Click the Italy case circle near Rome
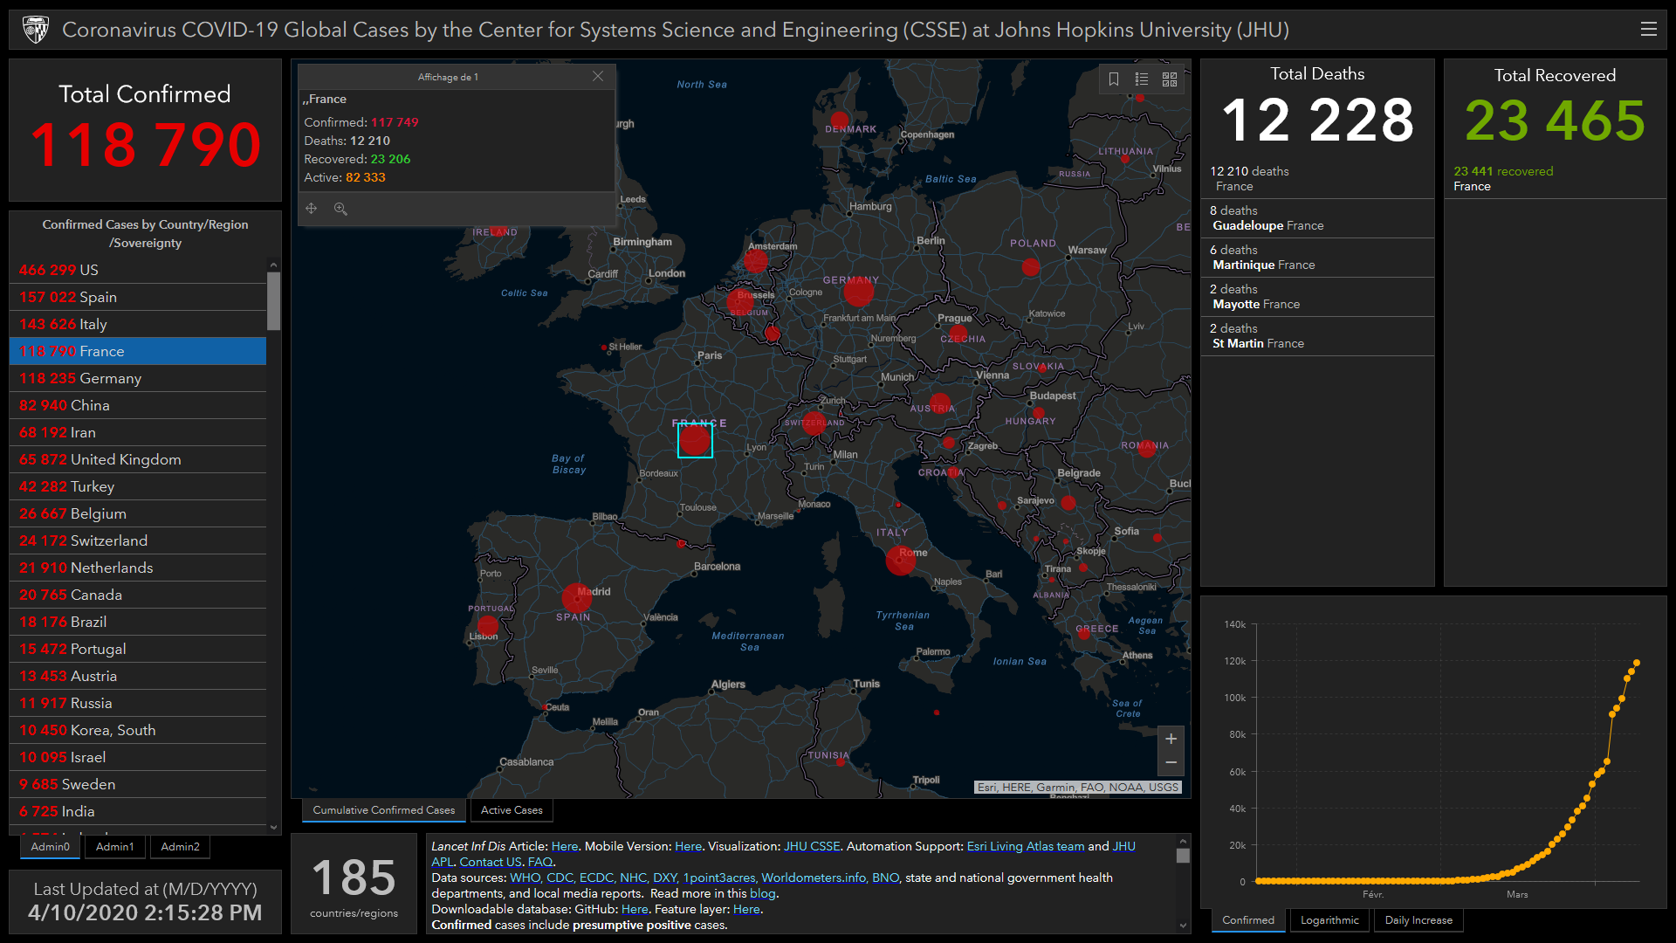Image resolution: width=1676 pixels, height=943 pixels. [x=900, y=560]
